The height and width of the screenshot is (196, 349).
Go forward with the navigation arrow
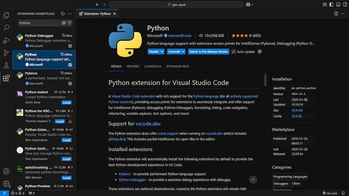click(104, 4)
